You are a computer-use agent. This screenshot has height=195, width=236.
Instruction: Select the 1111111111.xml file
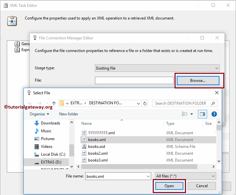point(101,133)
